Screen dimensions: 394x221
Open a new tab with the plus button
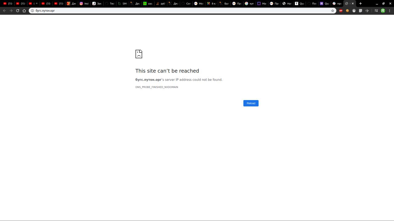point(360,3)
